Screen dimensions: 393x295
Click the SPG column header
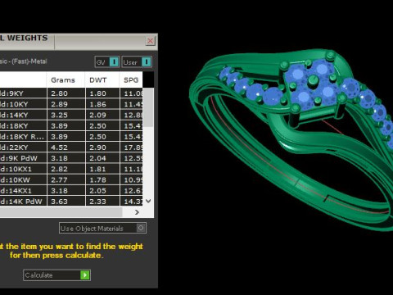coord(131,80)
